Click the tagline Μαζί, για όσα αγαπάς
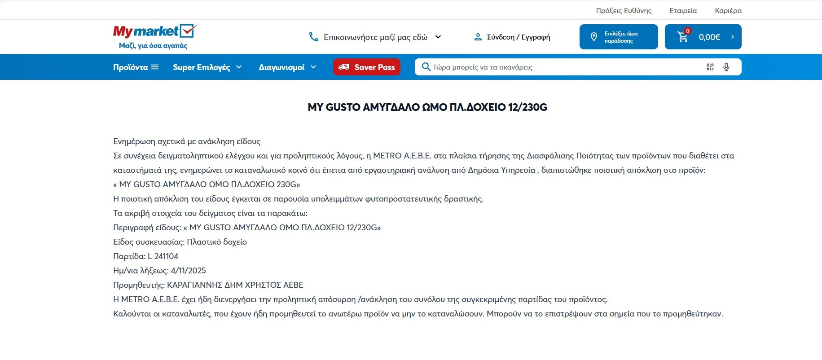Screen dimensions: 822x360 153,45
